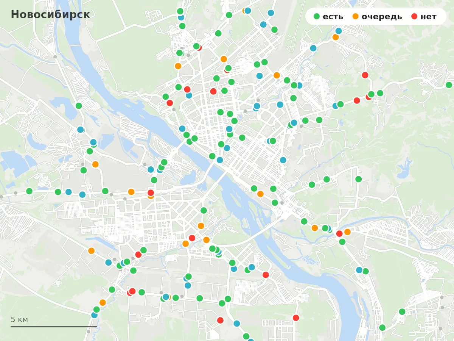This screenshot has height=341, width=454.
Task: Open the lone red marker below the legend on the north-east road
Action: (x=365, y=75)
